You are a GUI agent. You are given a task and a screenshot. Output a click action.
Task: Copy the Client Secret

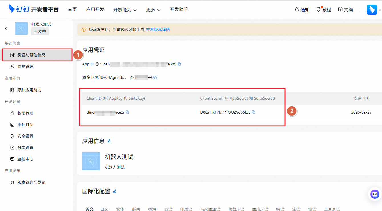click(x=254, y=112)
